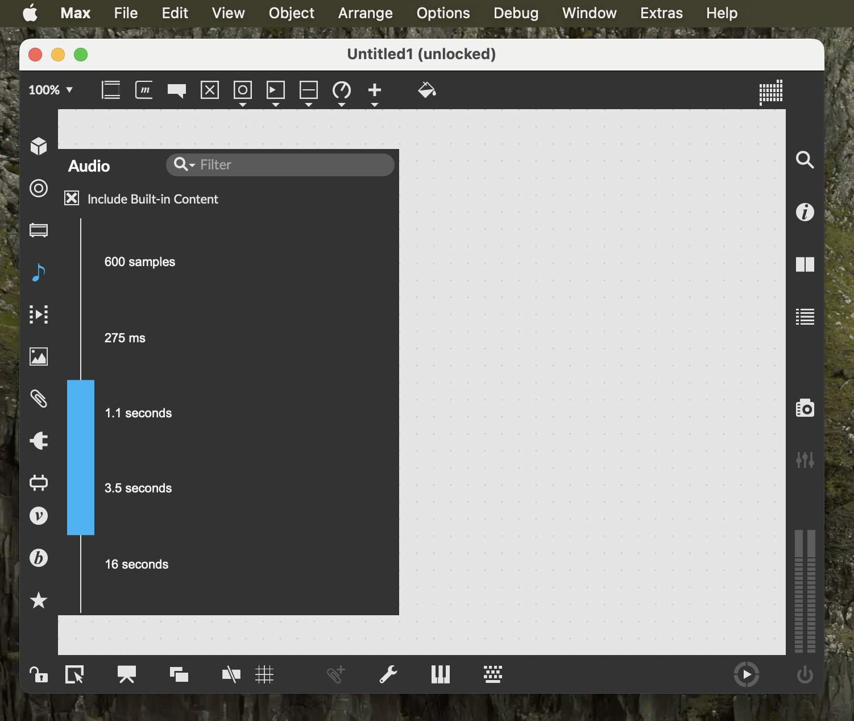Click the blue duration range slider bar
The height and width of the screenshot is (721, 854).
pyautogui.click(x=81, y=457)
